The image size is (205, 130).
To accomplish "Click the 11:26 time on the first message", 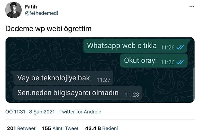I will 168,48.
